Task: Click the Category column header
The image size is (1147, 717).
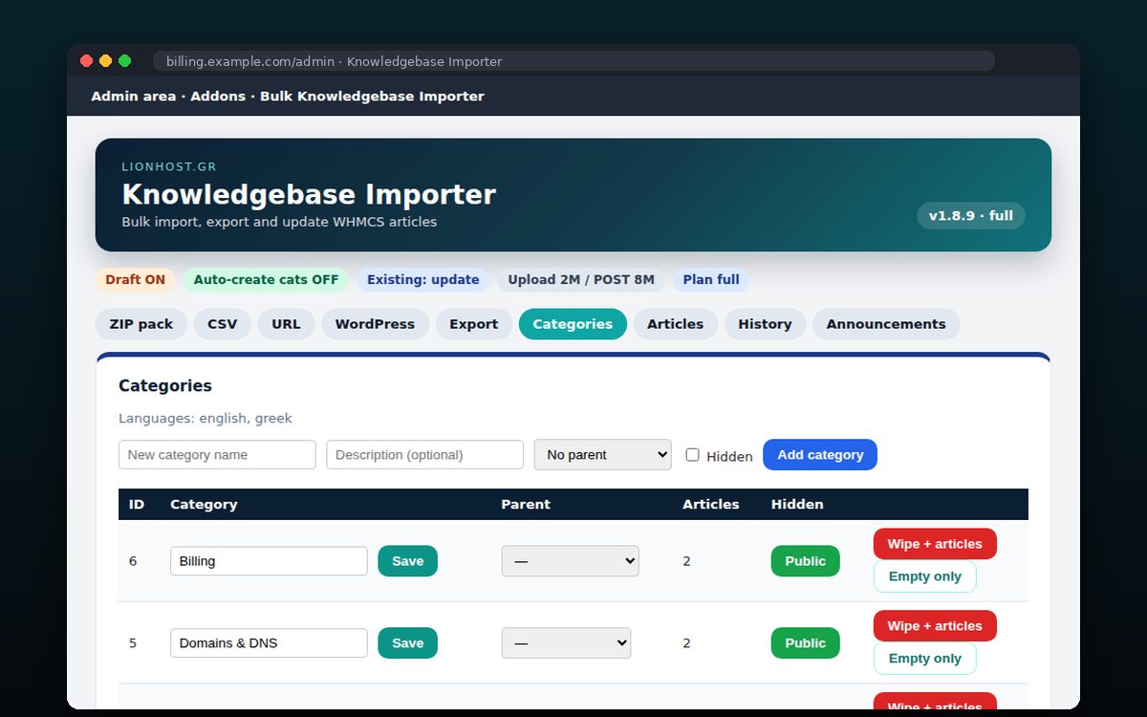Action: coord(204,504)
